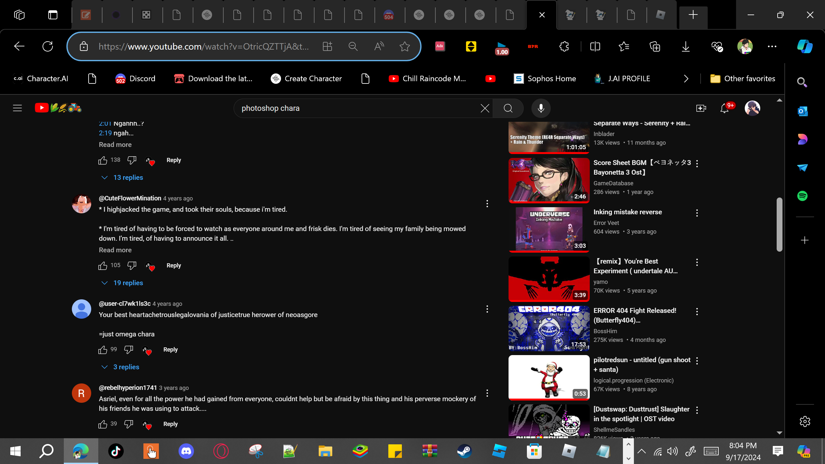Click the page vertical scrollbar thumb
This screenshot has width=825, height=464.
point(779,224)
